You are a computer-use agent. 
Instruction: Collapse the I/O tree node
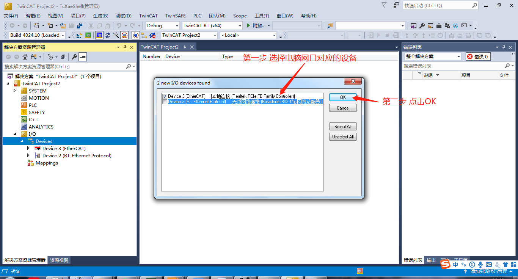15,134
